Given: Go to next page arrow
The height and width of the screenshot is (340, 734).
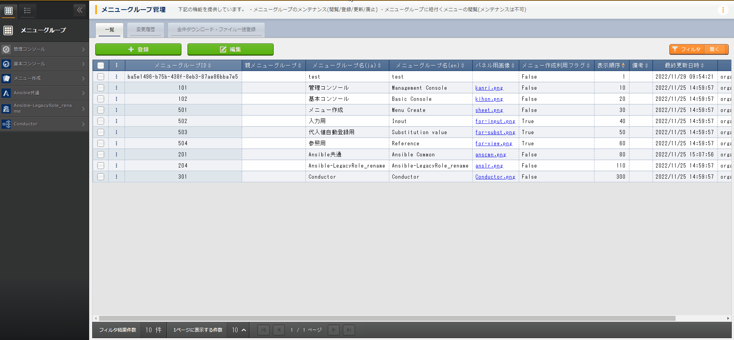Looking at the screenshot, I should [x=334, y=330].
